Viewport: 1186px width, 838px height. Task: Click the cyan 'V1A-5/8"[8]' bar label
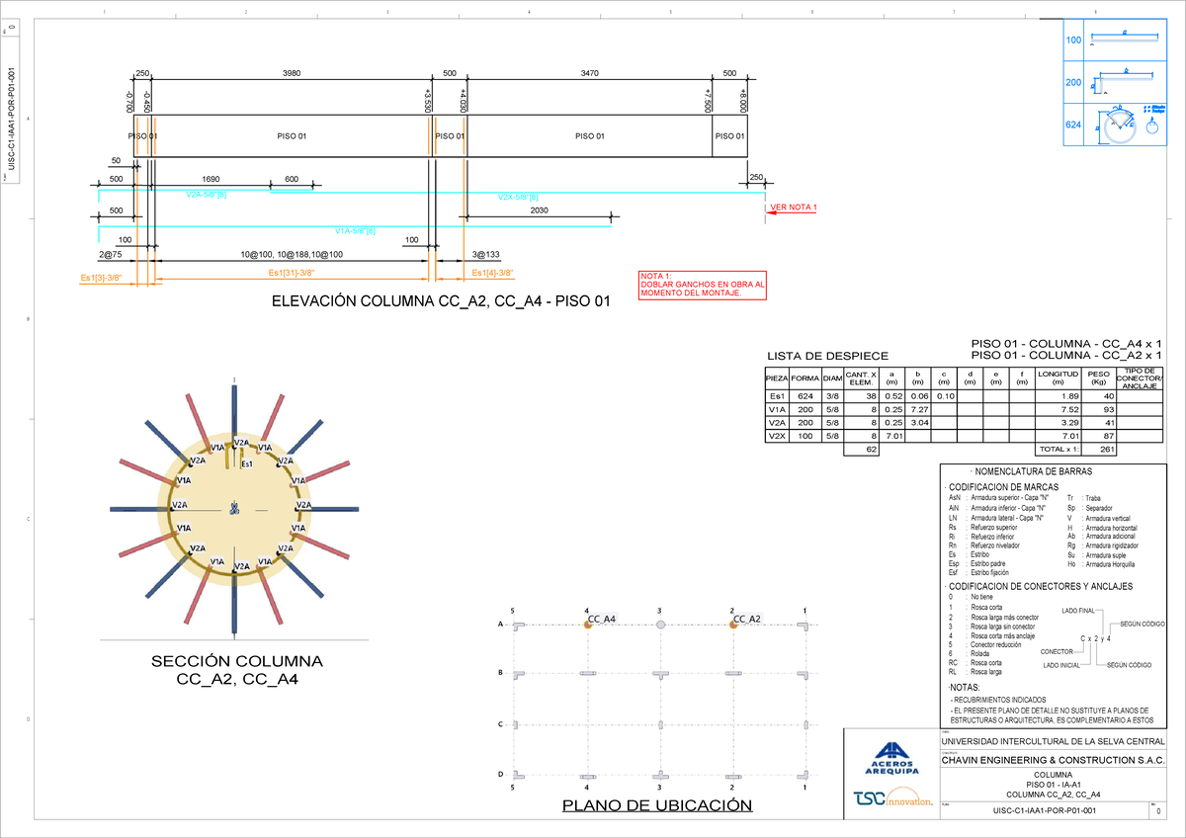354,230
